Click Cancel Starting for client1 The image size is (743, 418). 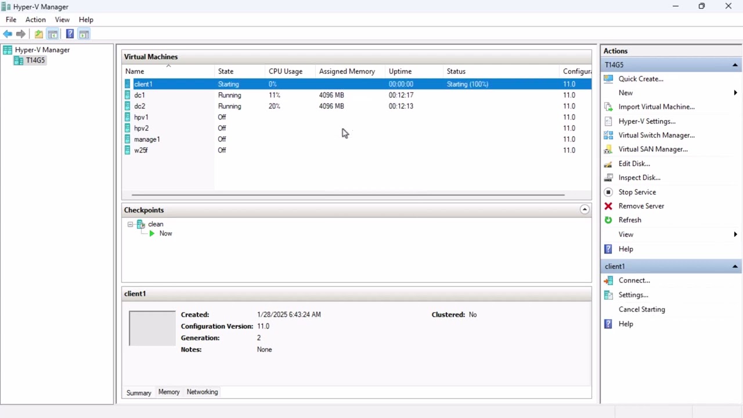click(642, 309)
